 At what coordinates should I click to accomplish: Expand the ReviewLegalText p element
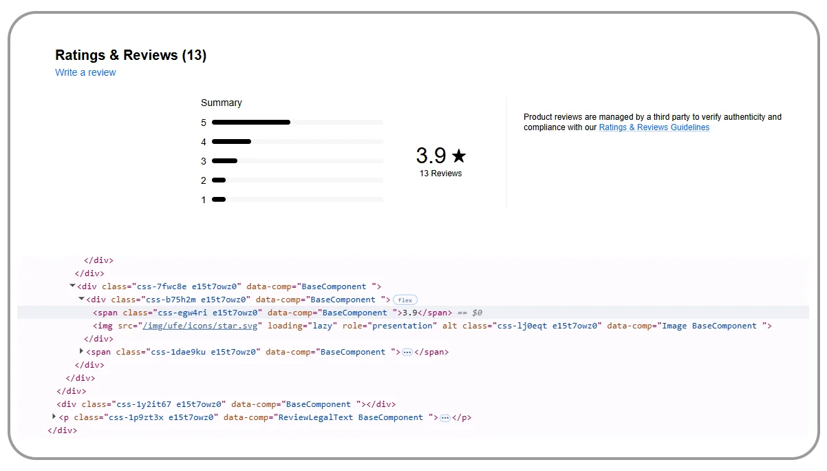[54, 417]
